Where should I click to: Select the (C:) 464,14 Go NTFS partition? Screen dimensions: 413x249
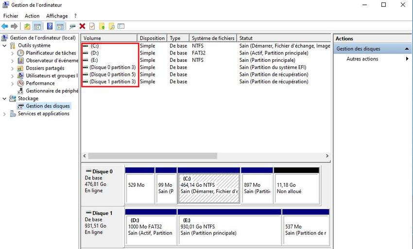(x=209, y=185)
